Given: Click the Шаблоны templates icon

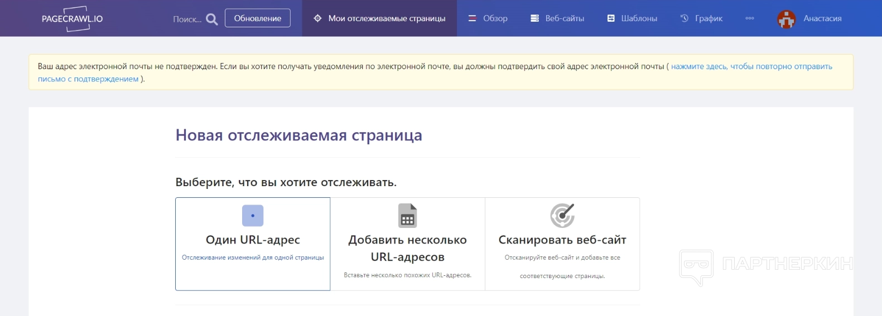Looking at the screenshot, I should click(x=611, y=18).
